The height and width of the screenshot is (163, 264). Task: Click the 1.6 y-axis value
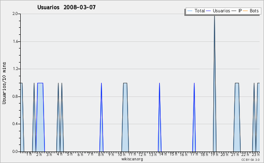pyautogui.click(x=15, y=41)
